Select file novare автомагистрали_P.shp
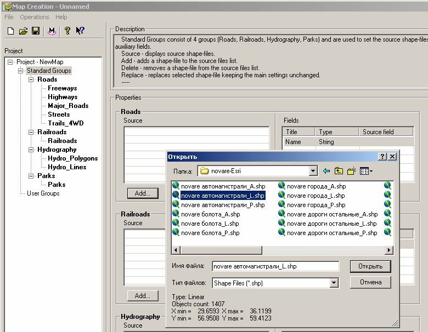This screenshot has width=428, height=332. tap(223, 205)
